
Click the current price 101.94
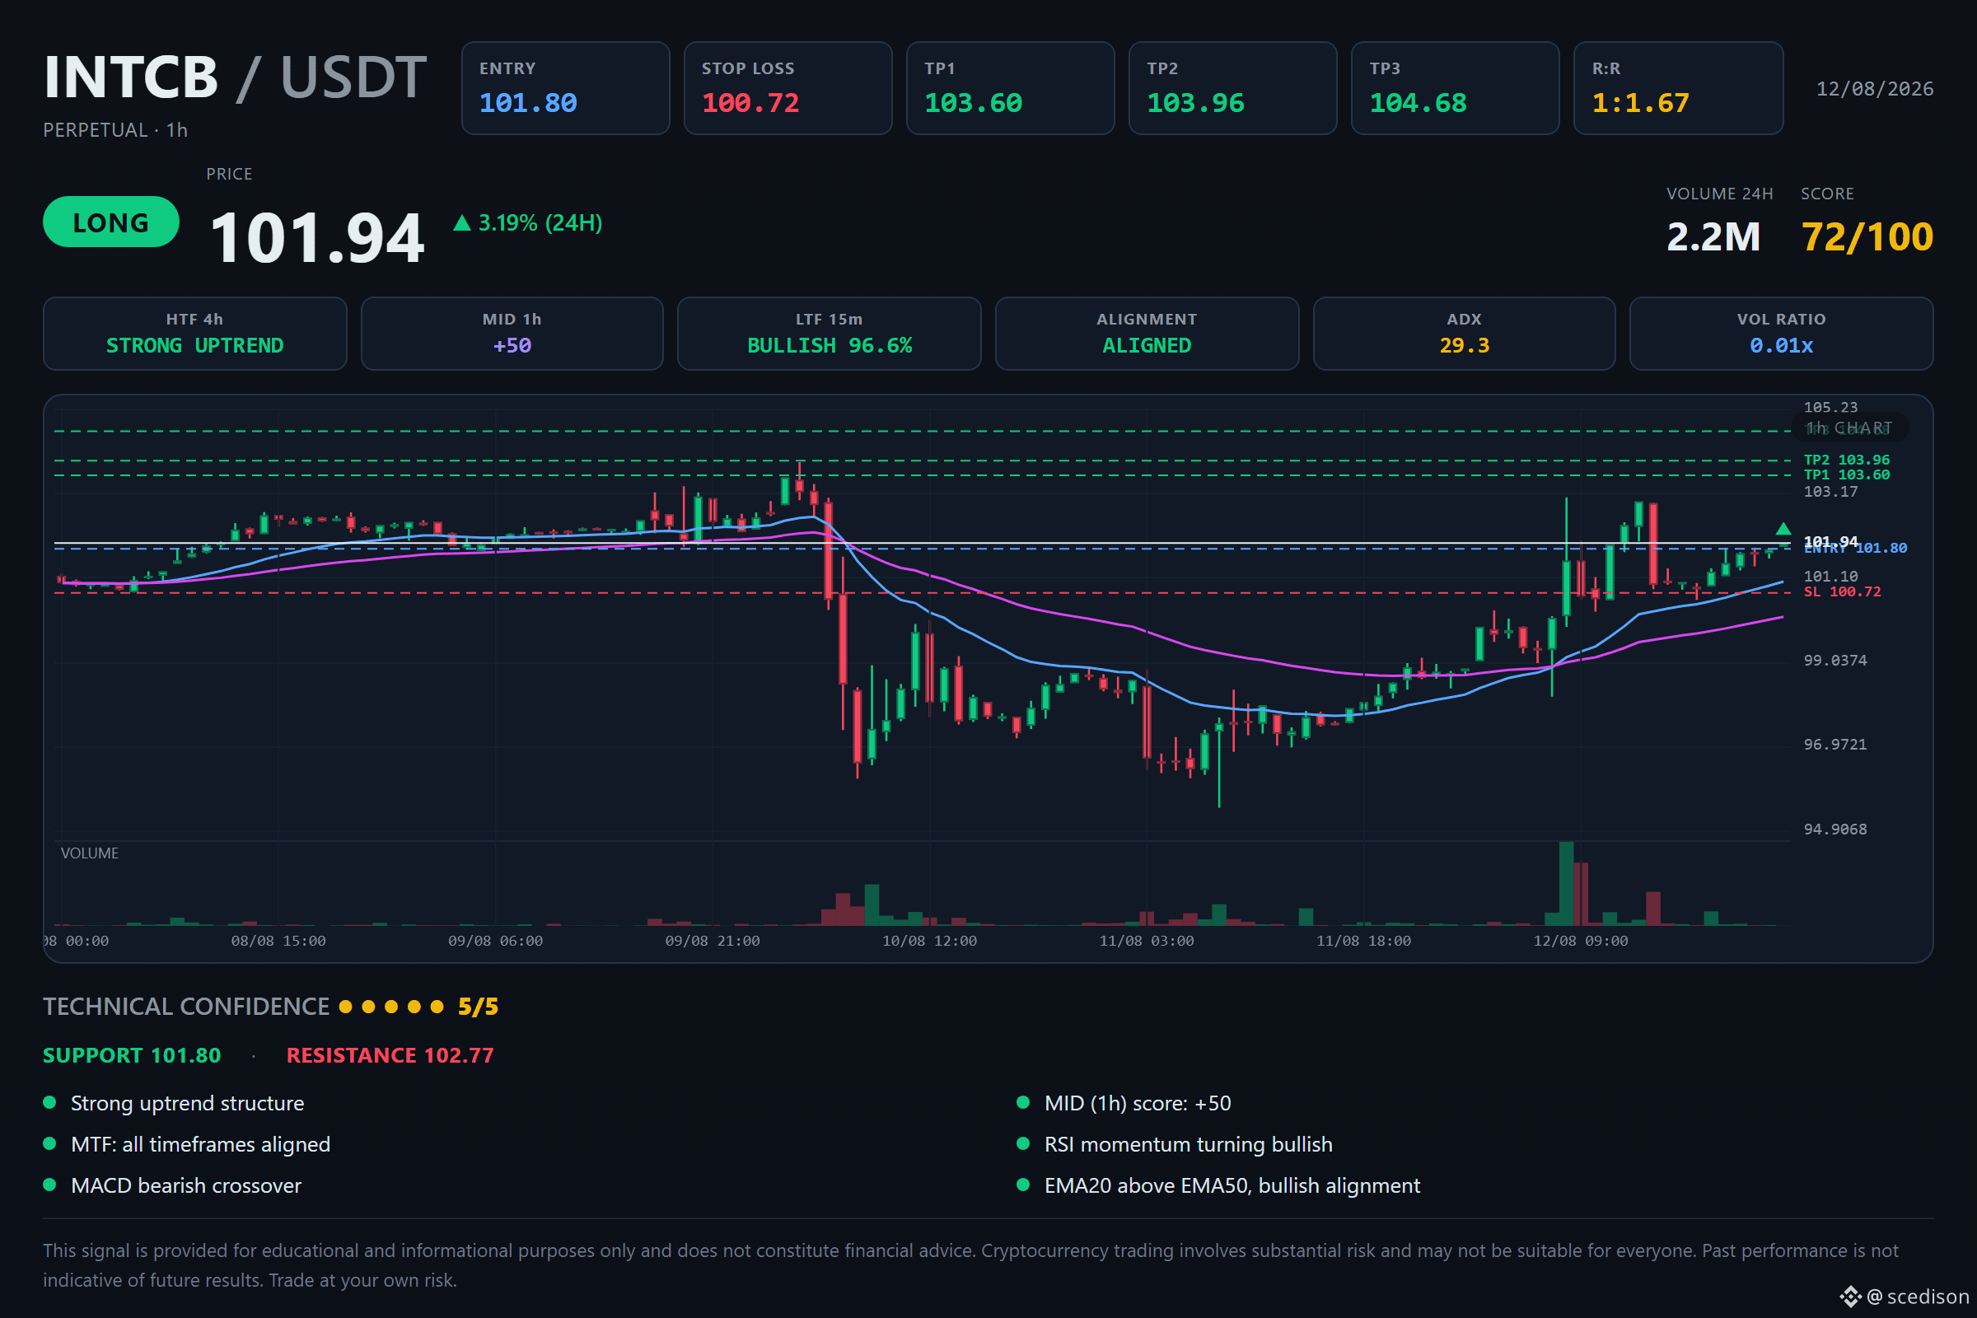317,238
